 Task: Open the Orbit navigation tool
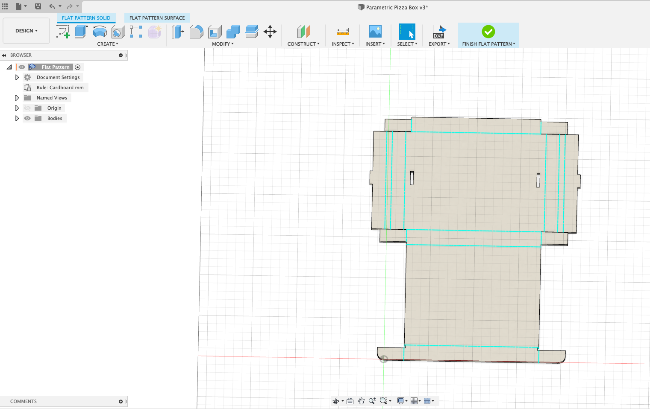[x=336, y=400]
